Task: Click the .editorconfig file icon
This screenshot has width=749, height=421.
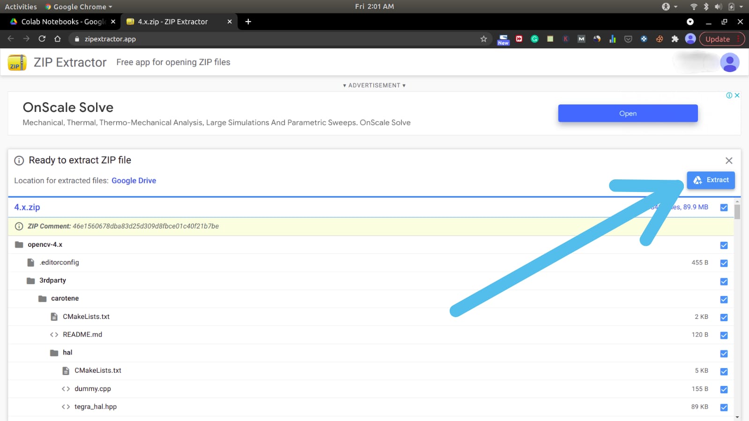Action: pos(31,263)
